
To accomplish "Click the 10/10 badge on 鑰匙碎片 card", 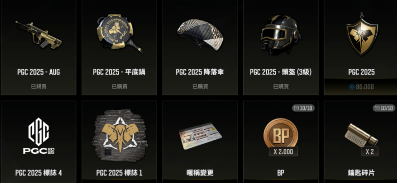I will [384, 108].
